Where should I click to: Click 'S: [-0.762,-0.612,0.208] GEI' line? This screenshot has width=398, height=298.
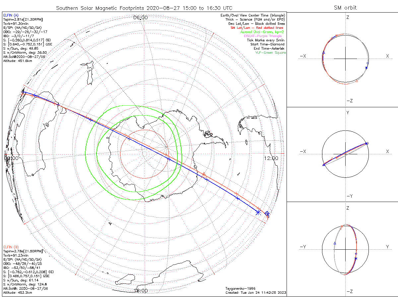pos(28,272)
